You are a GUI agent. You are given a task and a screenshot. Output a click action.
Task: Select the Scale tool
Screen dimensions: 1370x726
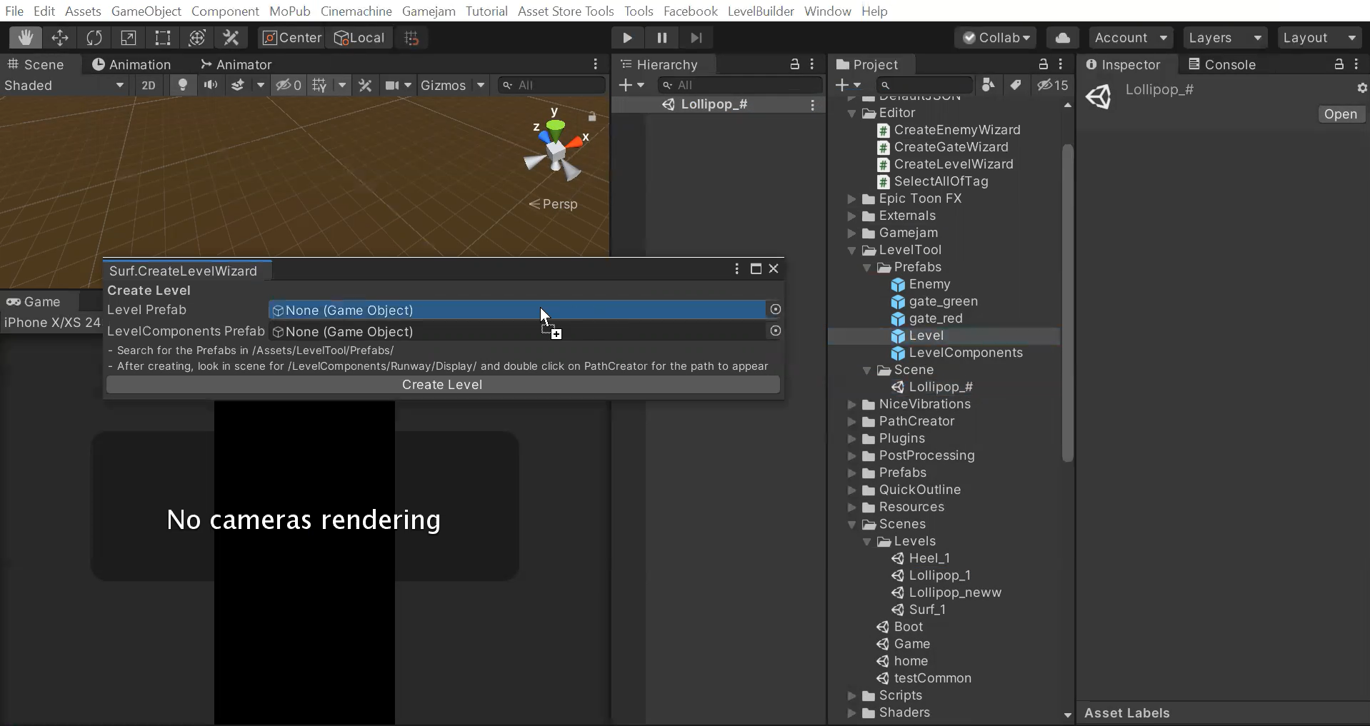(x=129, y=38)
